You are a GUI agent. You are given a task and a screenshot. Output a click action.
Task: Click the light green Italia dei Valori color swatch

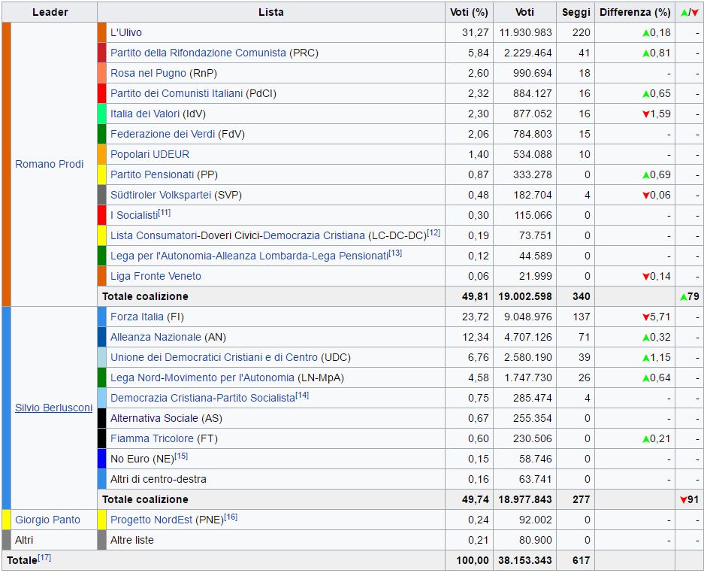coord(102,114)
